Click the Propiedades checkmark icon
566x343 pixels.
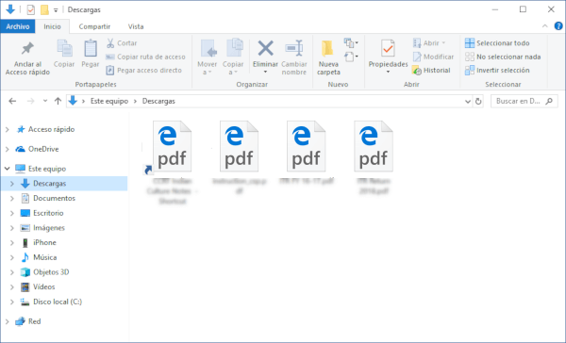[x=388, y=48]
